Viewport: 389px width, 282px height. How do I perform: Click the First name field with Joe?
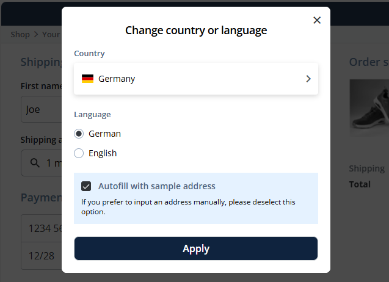click(42, 109)
